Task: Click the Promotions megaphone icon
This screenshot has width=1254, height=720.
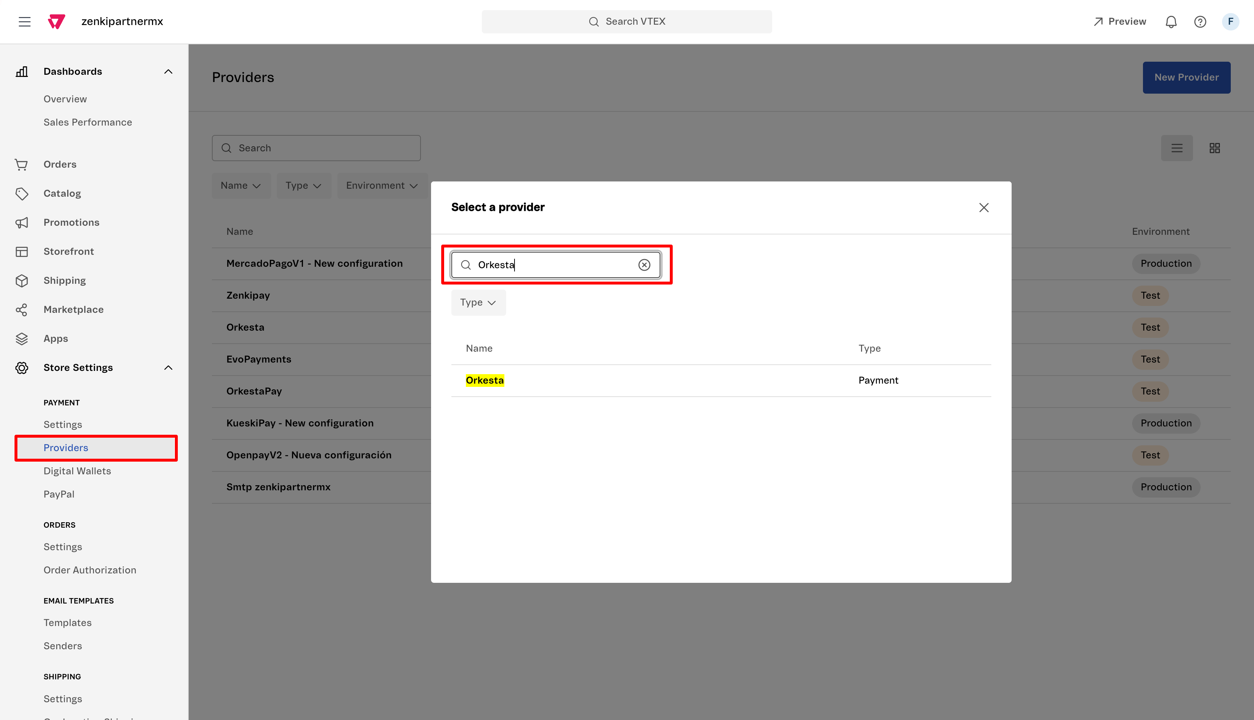Action: tap(22, 222)
